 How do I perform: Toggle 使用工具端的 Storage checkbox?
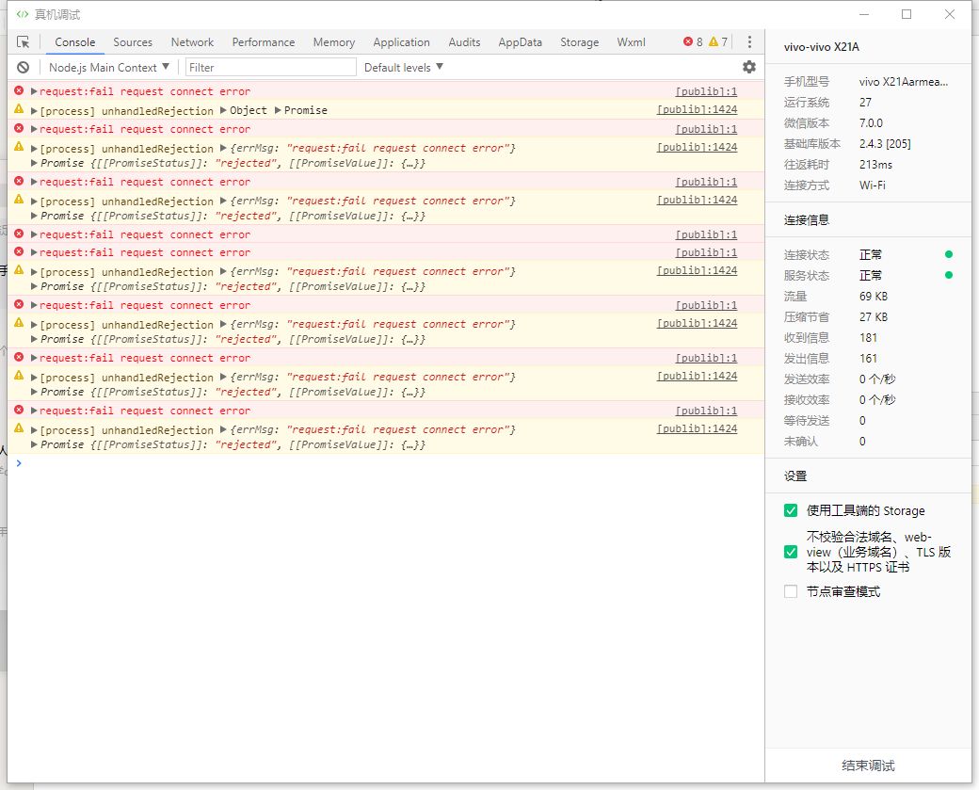click(791, 510)
